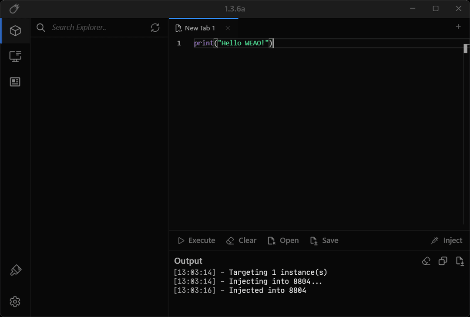Execute the script

click(x=196, y=240)
